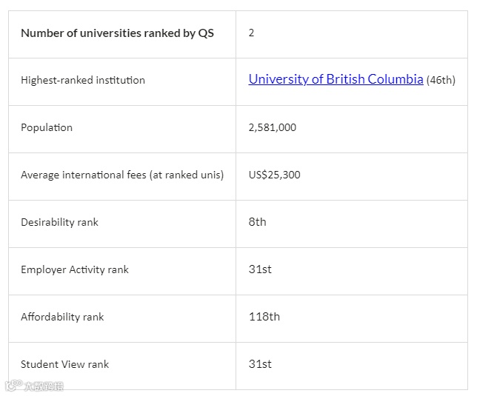The image size is (477, 396).
Task: Select the US$25,300 fees value
Action: pos(274,175)
